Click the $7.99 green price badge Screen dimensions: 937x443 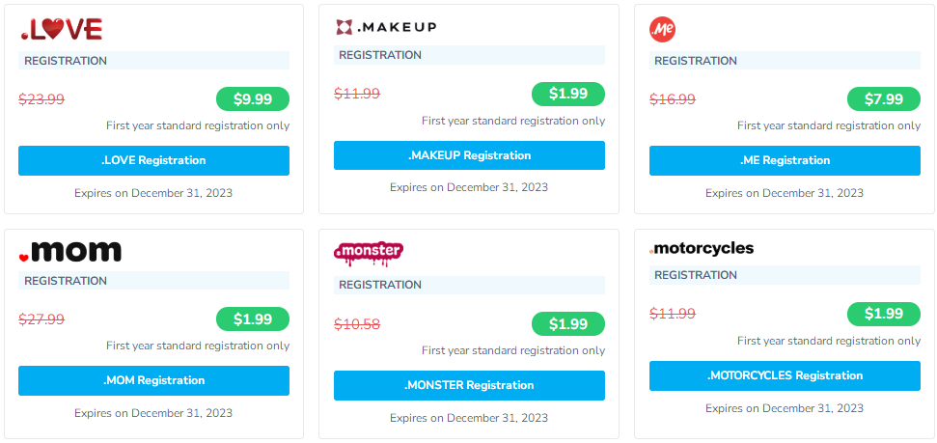pyautogui.click(x=884, y=98)
